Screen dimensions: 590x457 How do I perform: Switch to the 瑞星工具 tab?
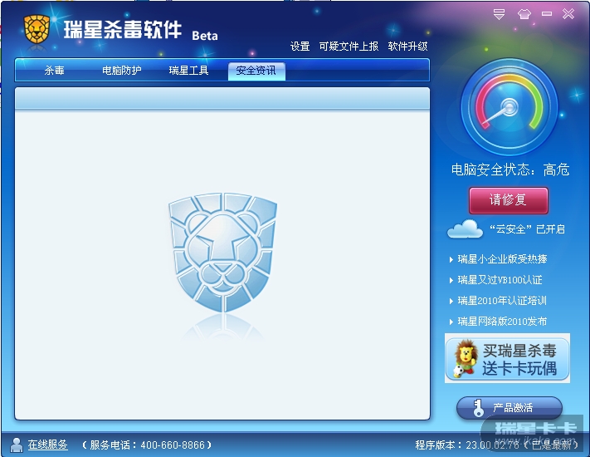[188, 71]
